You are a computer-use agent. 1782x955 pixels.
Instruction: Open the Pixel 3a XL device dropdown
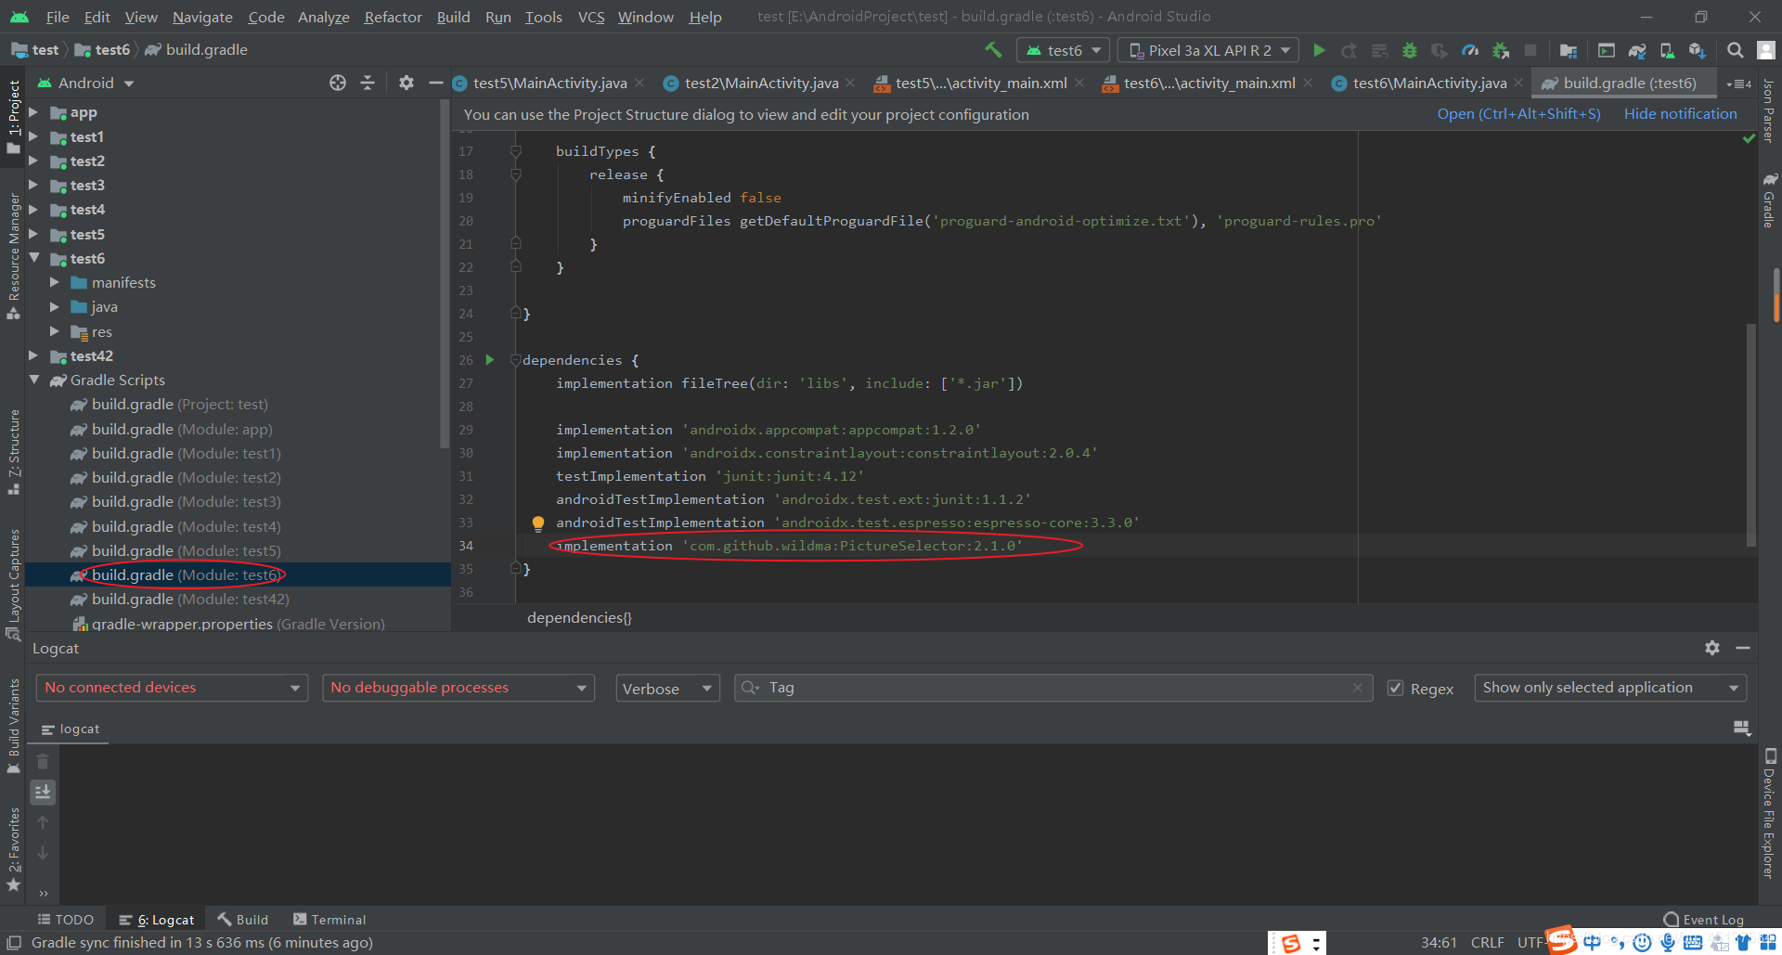1209,50
